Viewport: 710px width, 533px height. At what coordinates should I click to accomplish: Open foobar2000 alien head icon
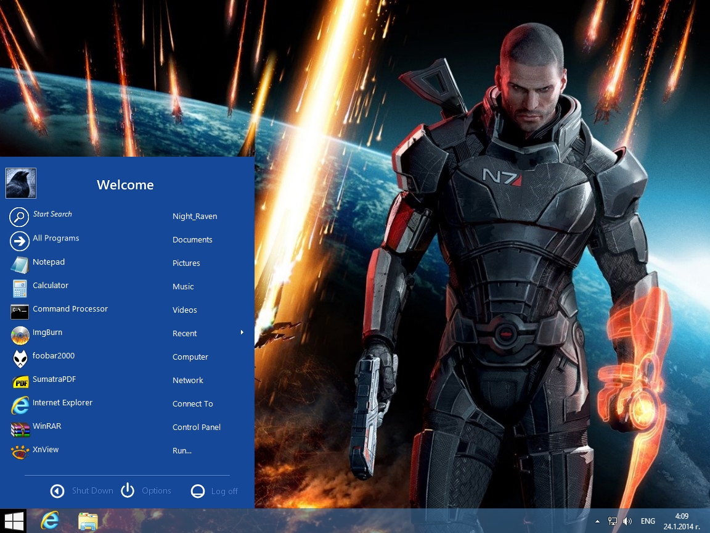[x=20, y=358]
